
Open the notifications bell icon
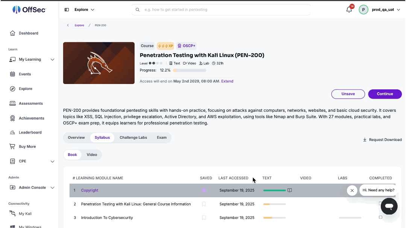(349, 10)
